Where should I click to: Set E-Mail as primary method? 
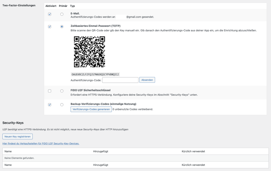tap(62, 14)
